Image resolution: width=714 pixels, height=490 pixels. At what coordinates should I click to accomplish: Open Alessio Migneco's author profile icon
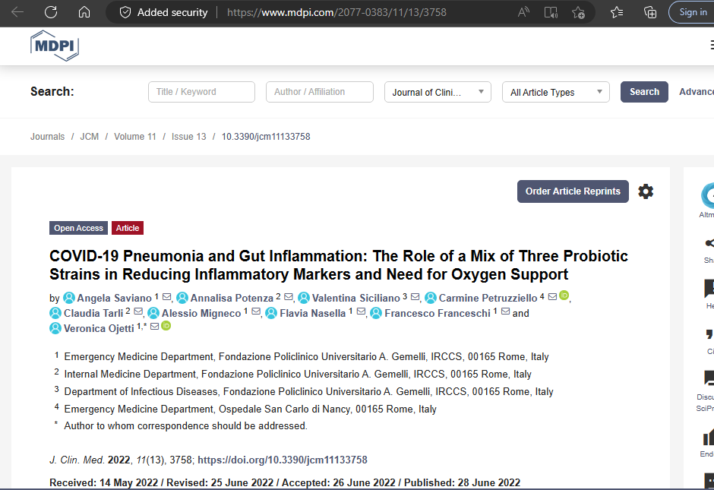pos(153,313)
